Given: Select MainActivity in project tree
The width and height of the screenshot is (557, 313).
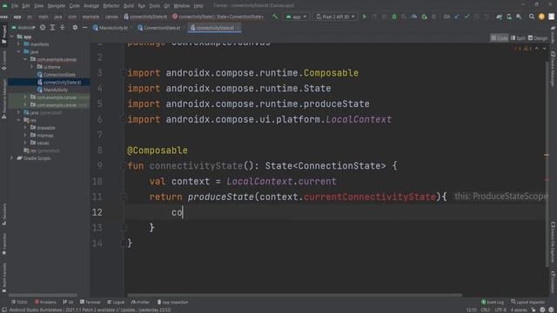Looking at the screenshot, I should [x=52, y=90].
